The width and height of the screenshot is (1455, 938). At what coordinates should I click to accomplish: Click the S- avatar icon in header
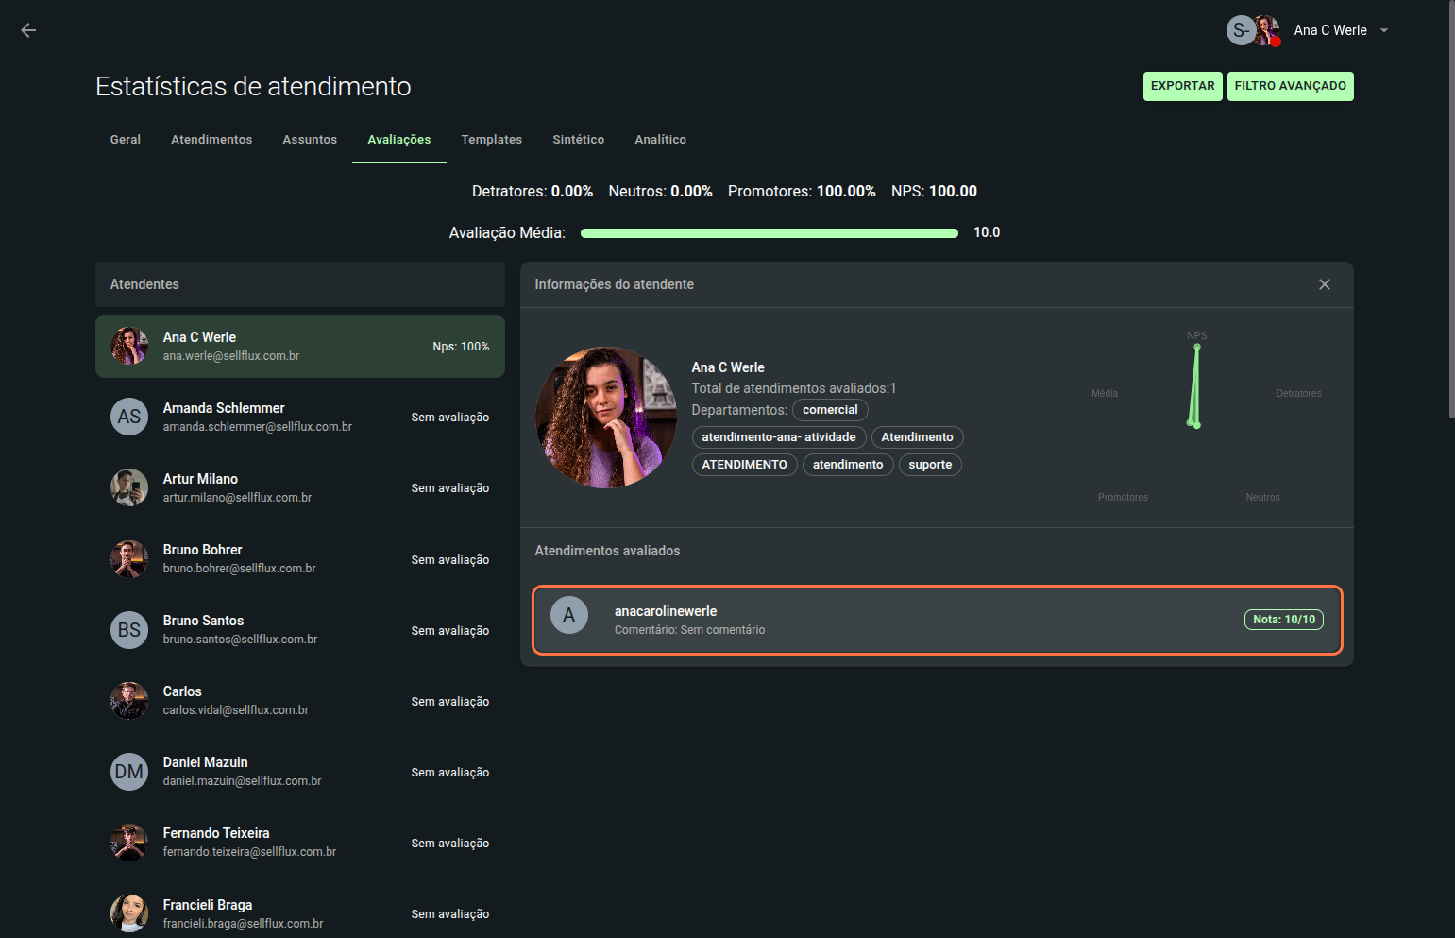click(1239, 30)
